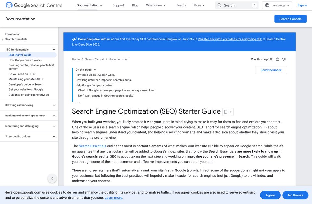The width and height of the screenshot is (312, 204).
Task: Click the Search Central breadcrumb
Action: [95, 59]
